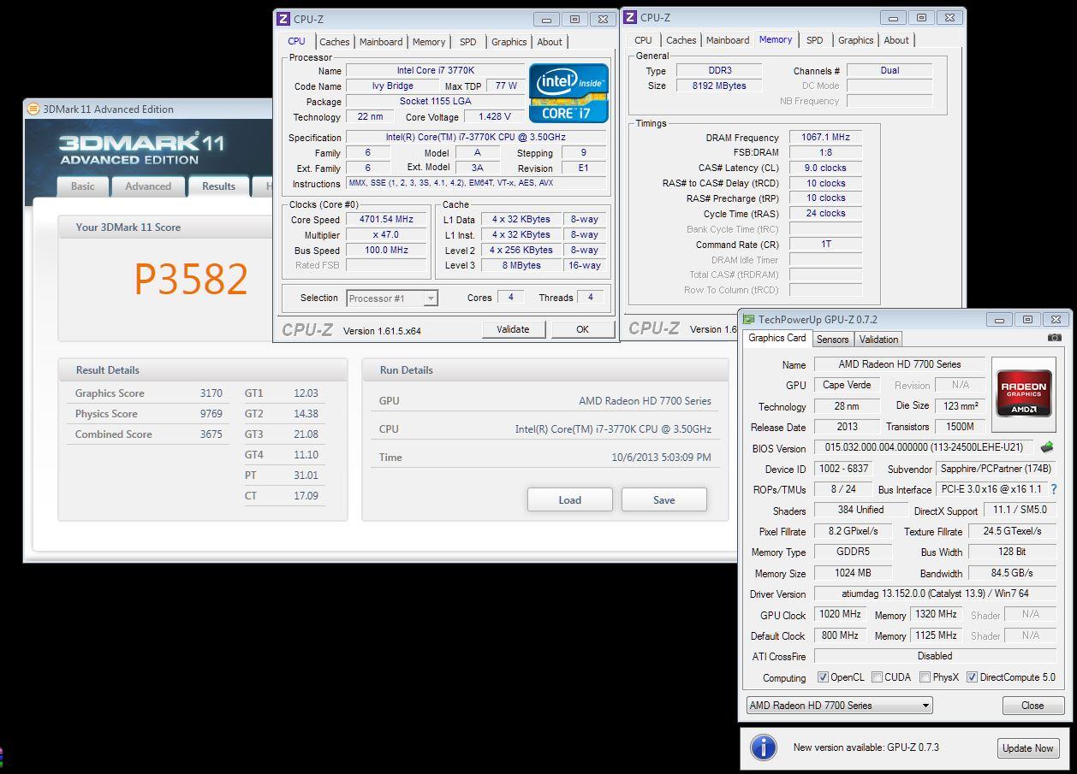Click Save button in 3DMark Run Details

(664, 499)
